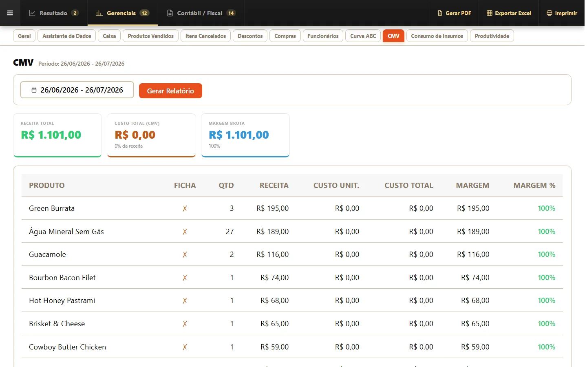Click the Gerar Relatório button
This screenshot has width=587, height=367.
[x=170, y=91]
